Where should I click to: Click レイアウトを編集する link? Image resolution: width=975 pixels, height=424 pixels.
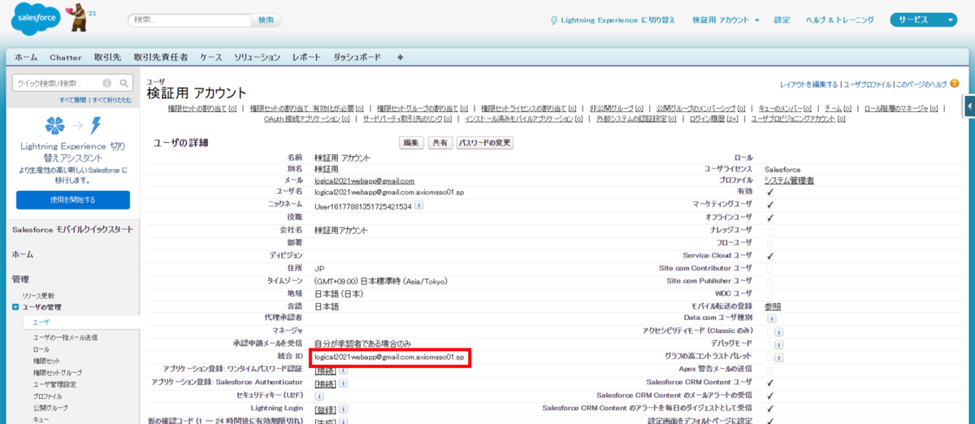pos(808,84)
